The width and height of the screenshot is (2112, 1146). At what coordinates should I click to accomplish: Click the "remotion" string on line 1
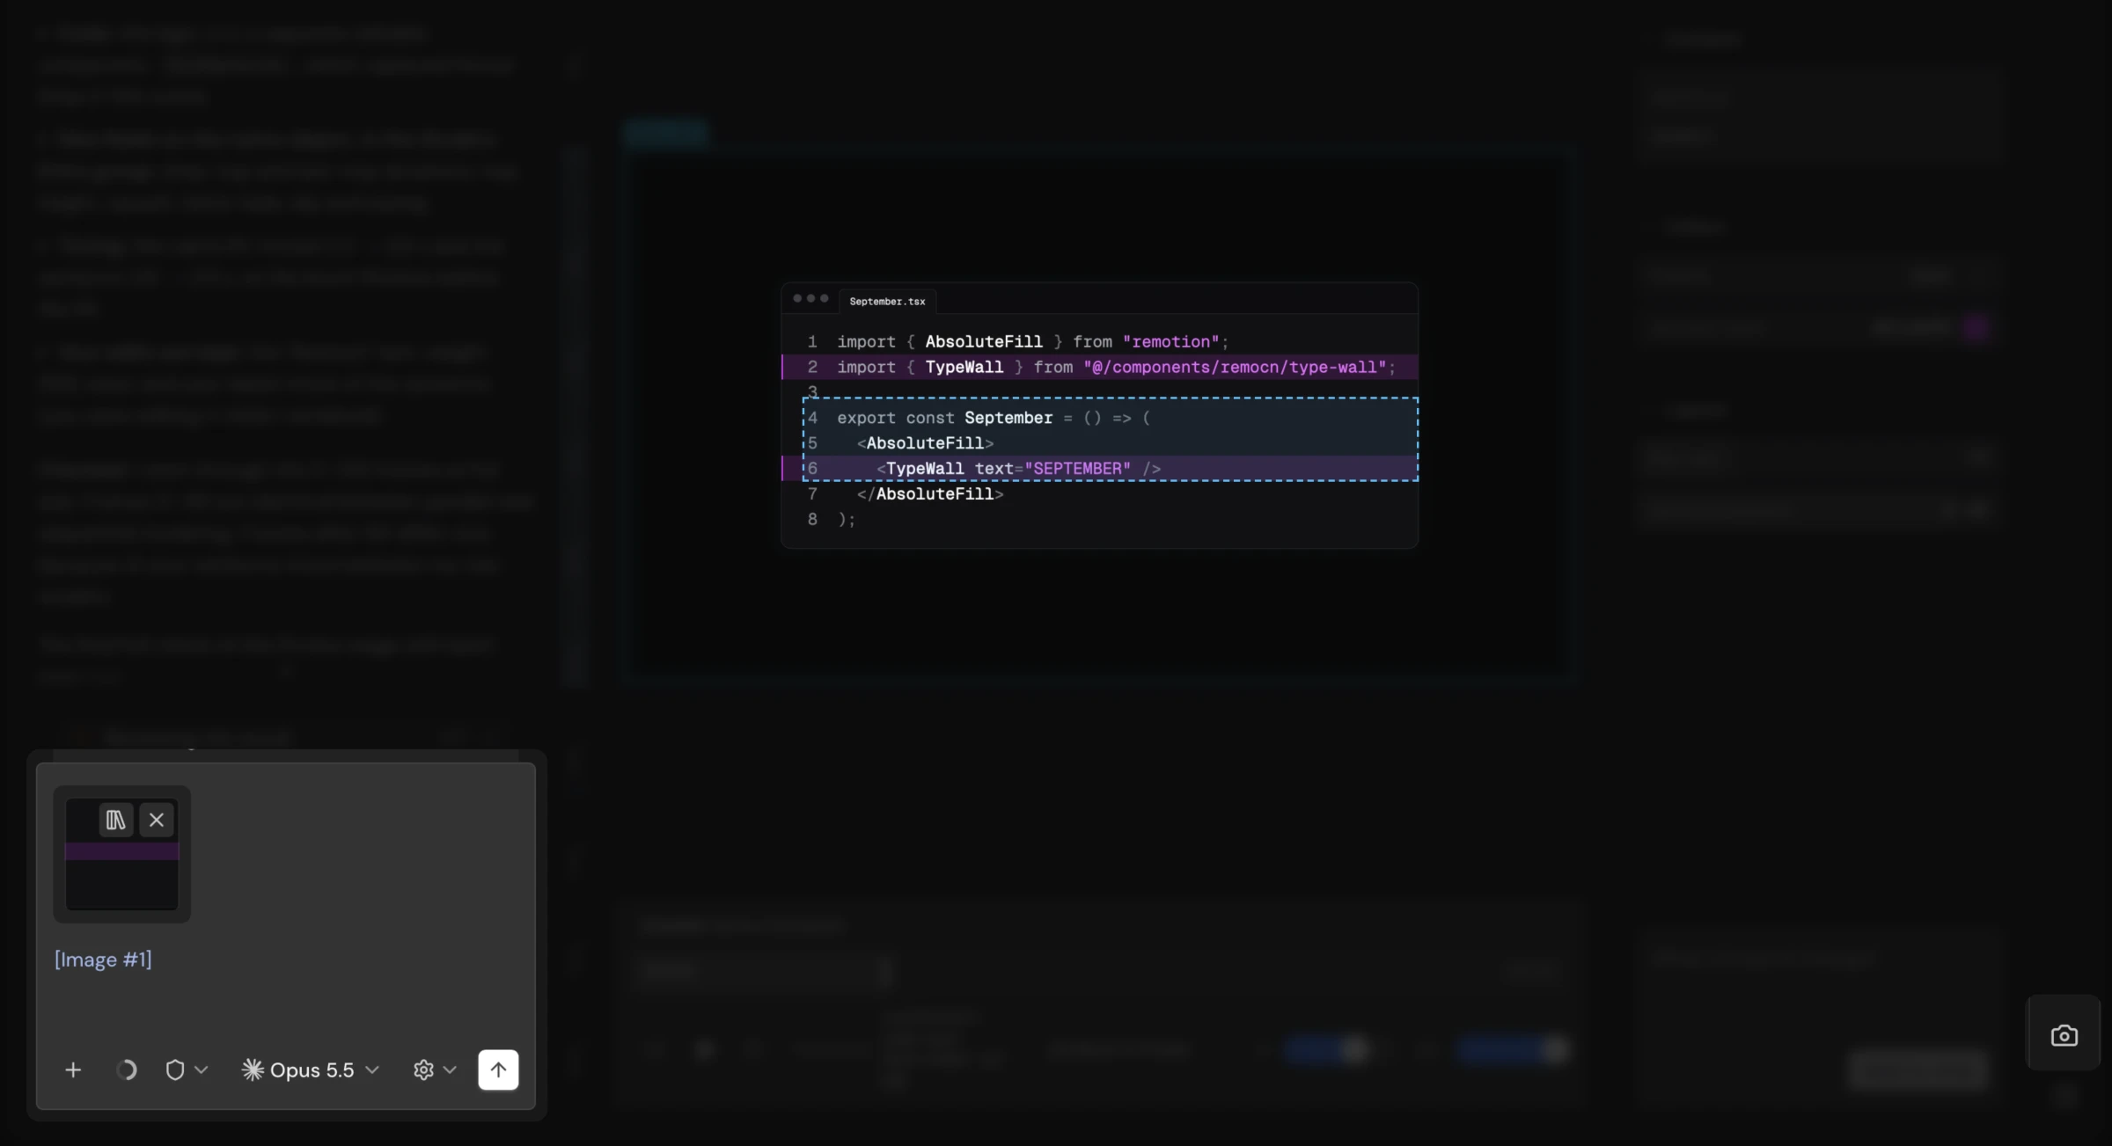(x=1170, y=341)
